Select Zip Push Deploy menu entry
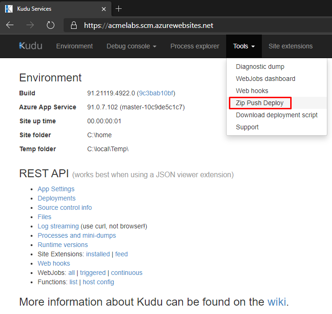332x314 pixels. point(260,103)
